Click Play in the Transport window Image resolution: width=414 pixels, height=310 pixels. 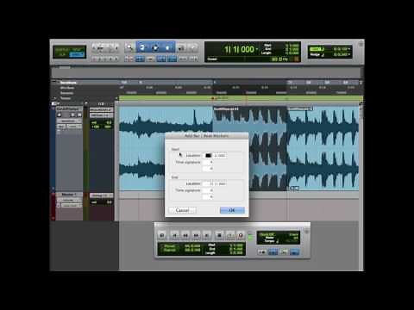pos(230,235)
